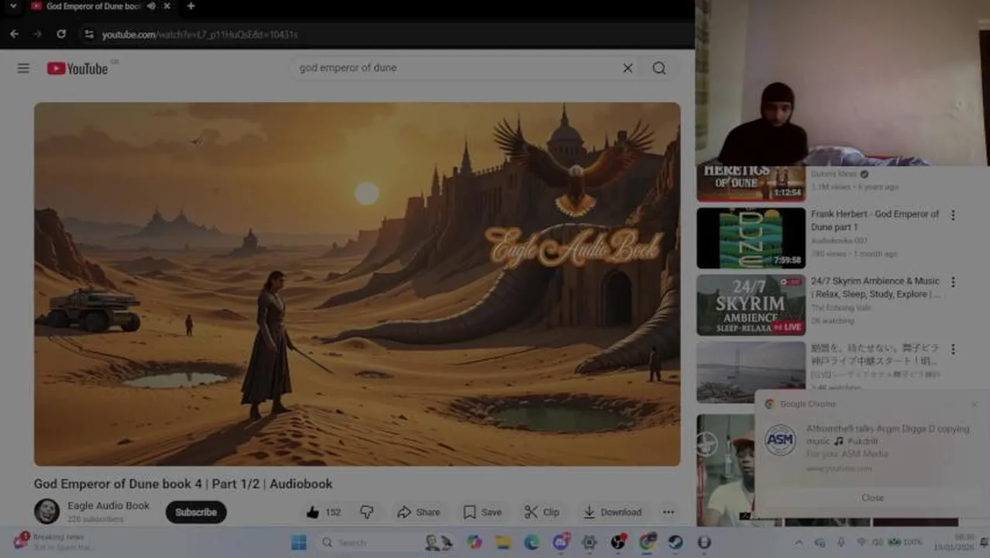Save the video to a playlist
The height and width of the screenshot is (558, 990).
pos(483,512)
